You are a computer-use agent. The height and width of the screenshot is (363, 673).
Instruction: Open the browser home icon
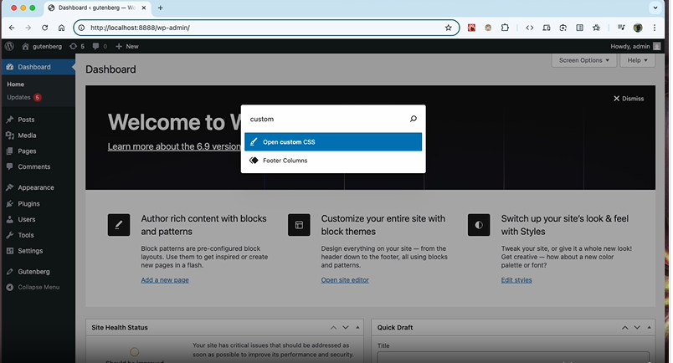(61, 28)
